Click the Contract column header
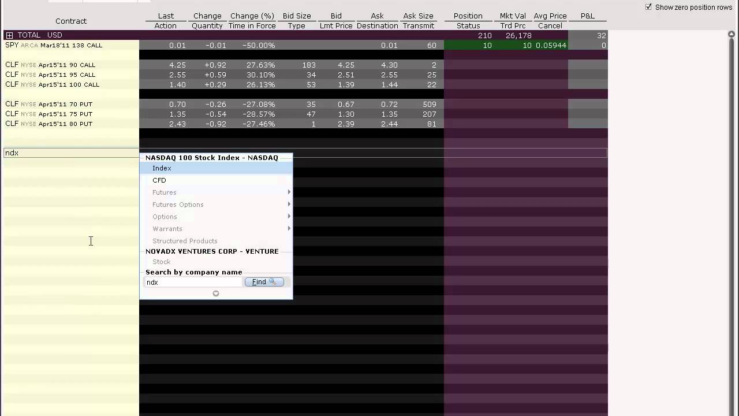This screenshot has height=416, width=739. point(71,21)
